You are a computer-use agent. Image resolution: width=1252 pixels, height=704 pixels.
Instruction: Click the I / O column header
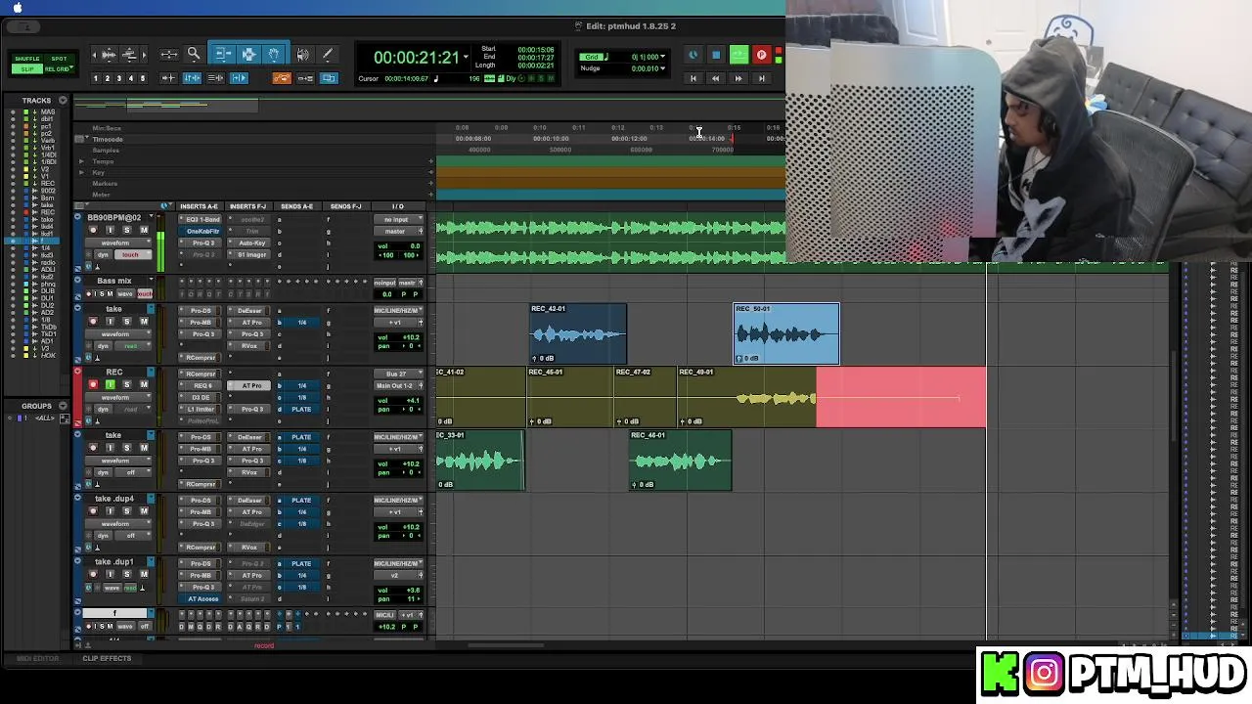pos(397,206)
